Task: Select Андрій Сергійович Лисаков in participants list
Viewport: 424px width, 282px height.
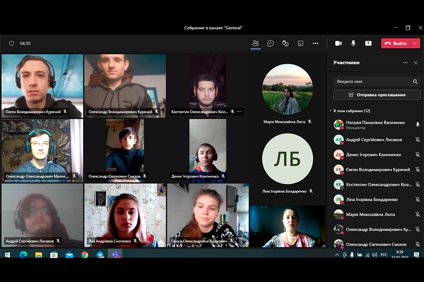Action: (x=374, y=140)
